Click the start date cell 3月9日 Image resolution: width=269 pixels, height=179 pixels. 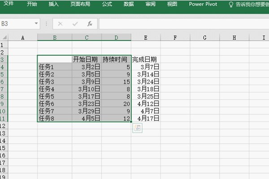(87, 81)
